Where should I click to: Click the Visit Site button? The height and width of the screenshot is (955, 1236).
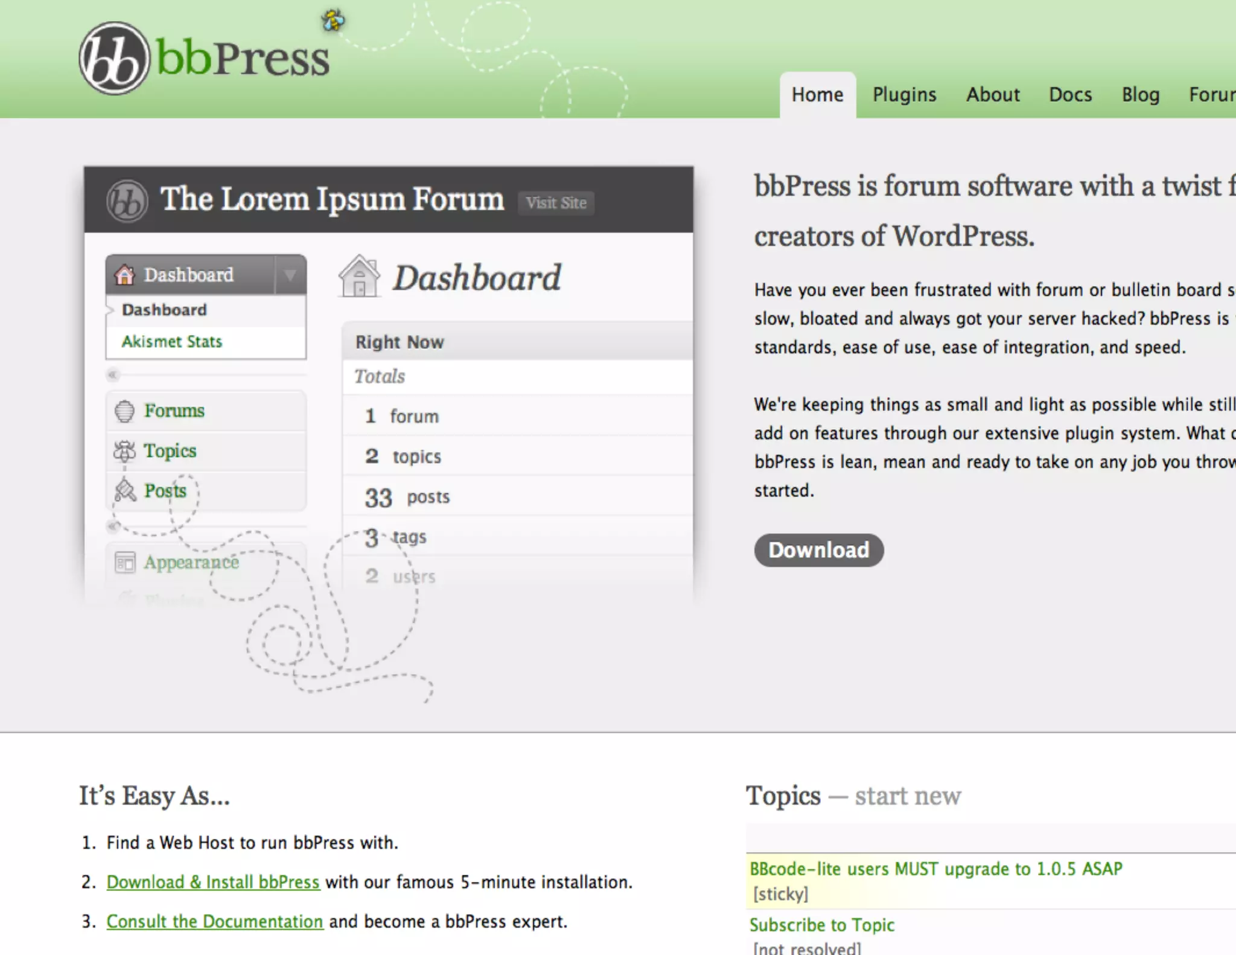[556, 203]
